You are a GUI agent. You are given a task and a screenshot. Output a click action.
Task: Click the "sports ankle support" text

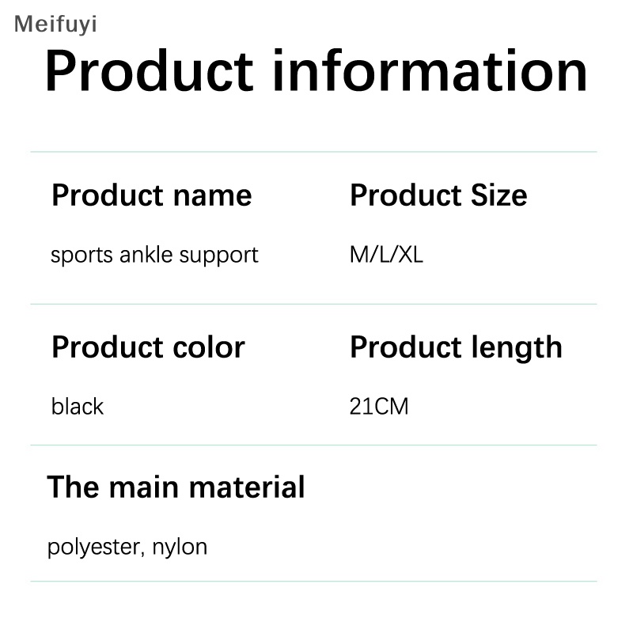point(154,255)
